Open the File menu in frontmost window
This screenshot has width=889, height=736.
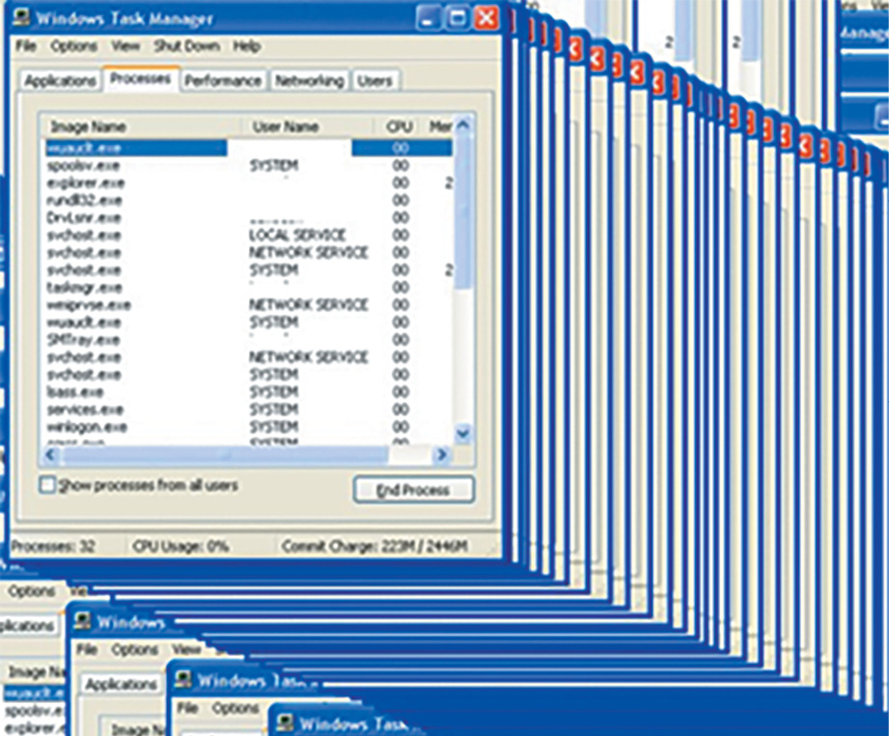pos(26,46)
